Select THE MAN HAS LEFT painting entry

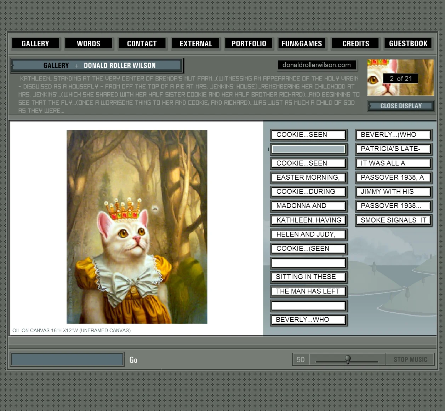[308, 291]
